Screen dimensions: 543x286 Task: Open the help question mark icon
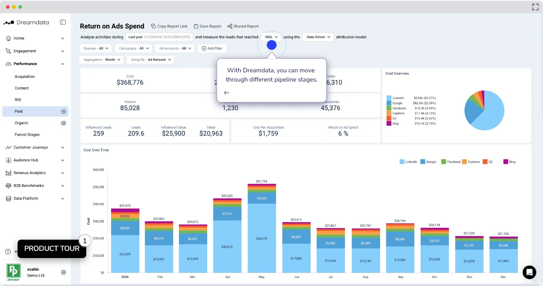(7, 251)
